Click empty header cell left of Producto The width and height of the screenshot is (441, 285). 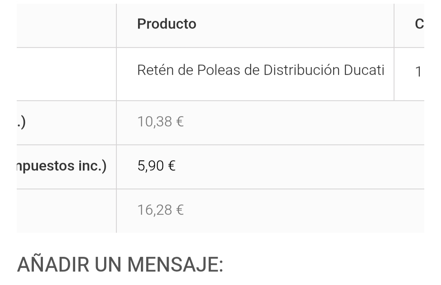(67, 26)
